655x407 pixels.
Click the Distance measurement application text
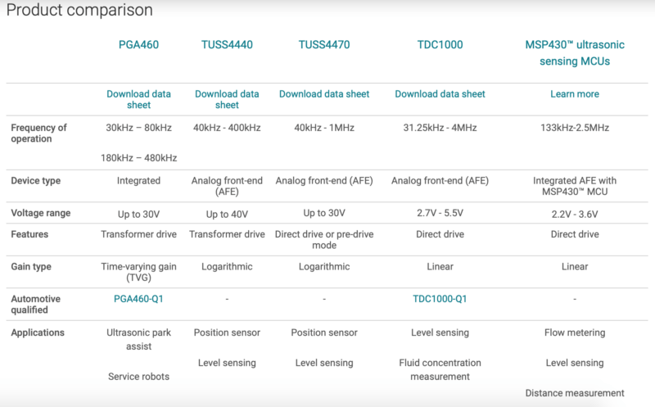575,393
